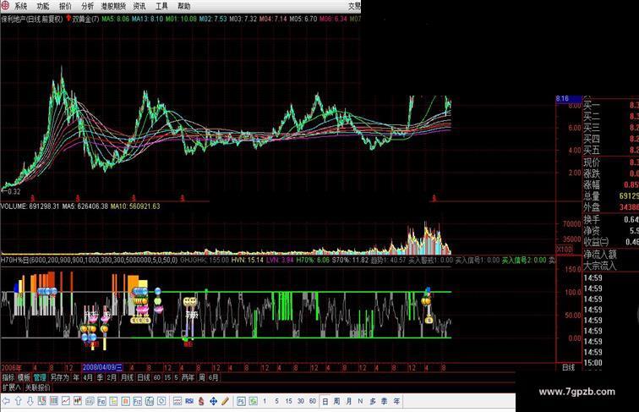Screen dimensions: 639x412
Task: Select the 指标 tab
Action: [x=8, y=377]
